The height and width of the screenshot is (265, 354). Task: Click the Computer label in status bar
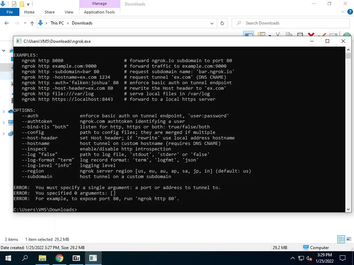click(x=319, y=248)
